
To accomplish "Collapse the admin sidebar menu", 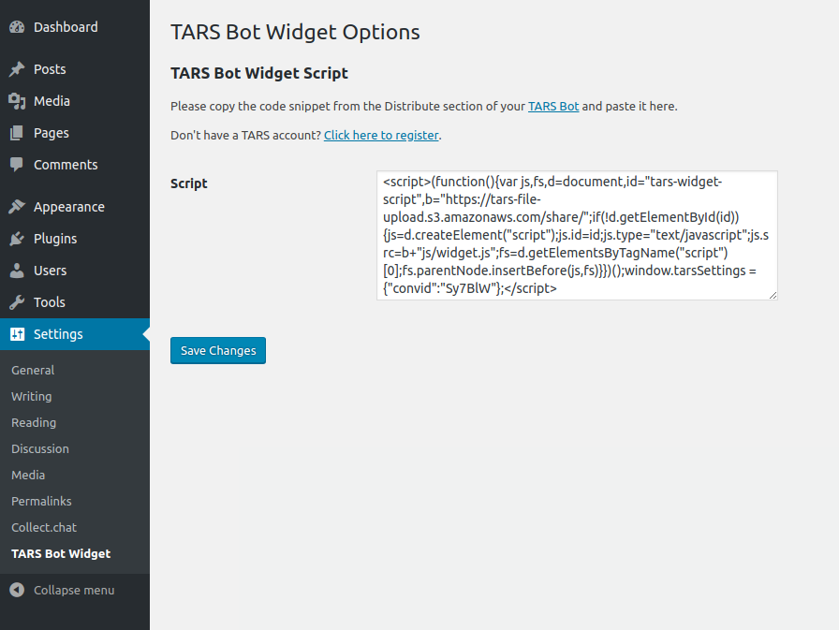I will [62, 590].
